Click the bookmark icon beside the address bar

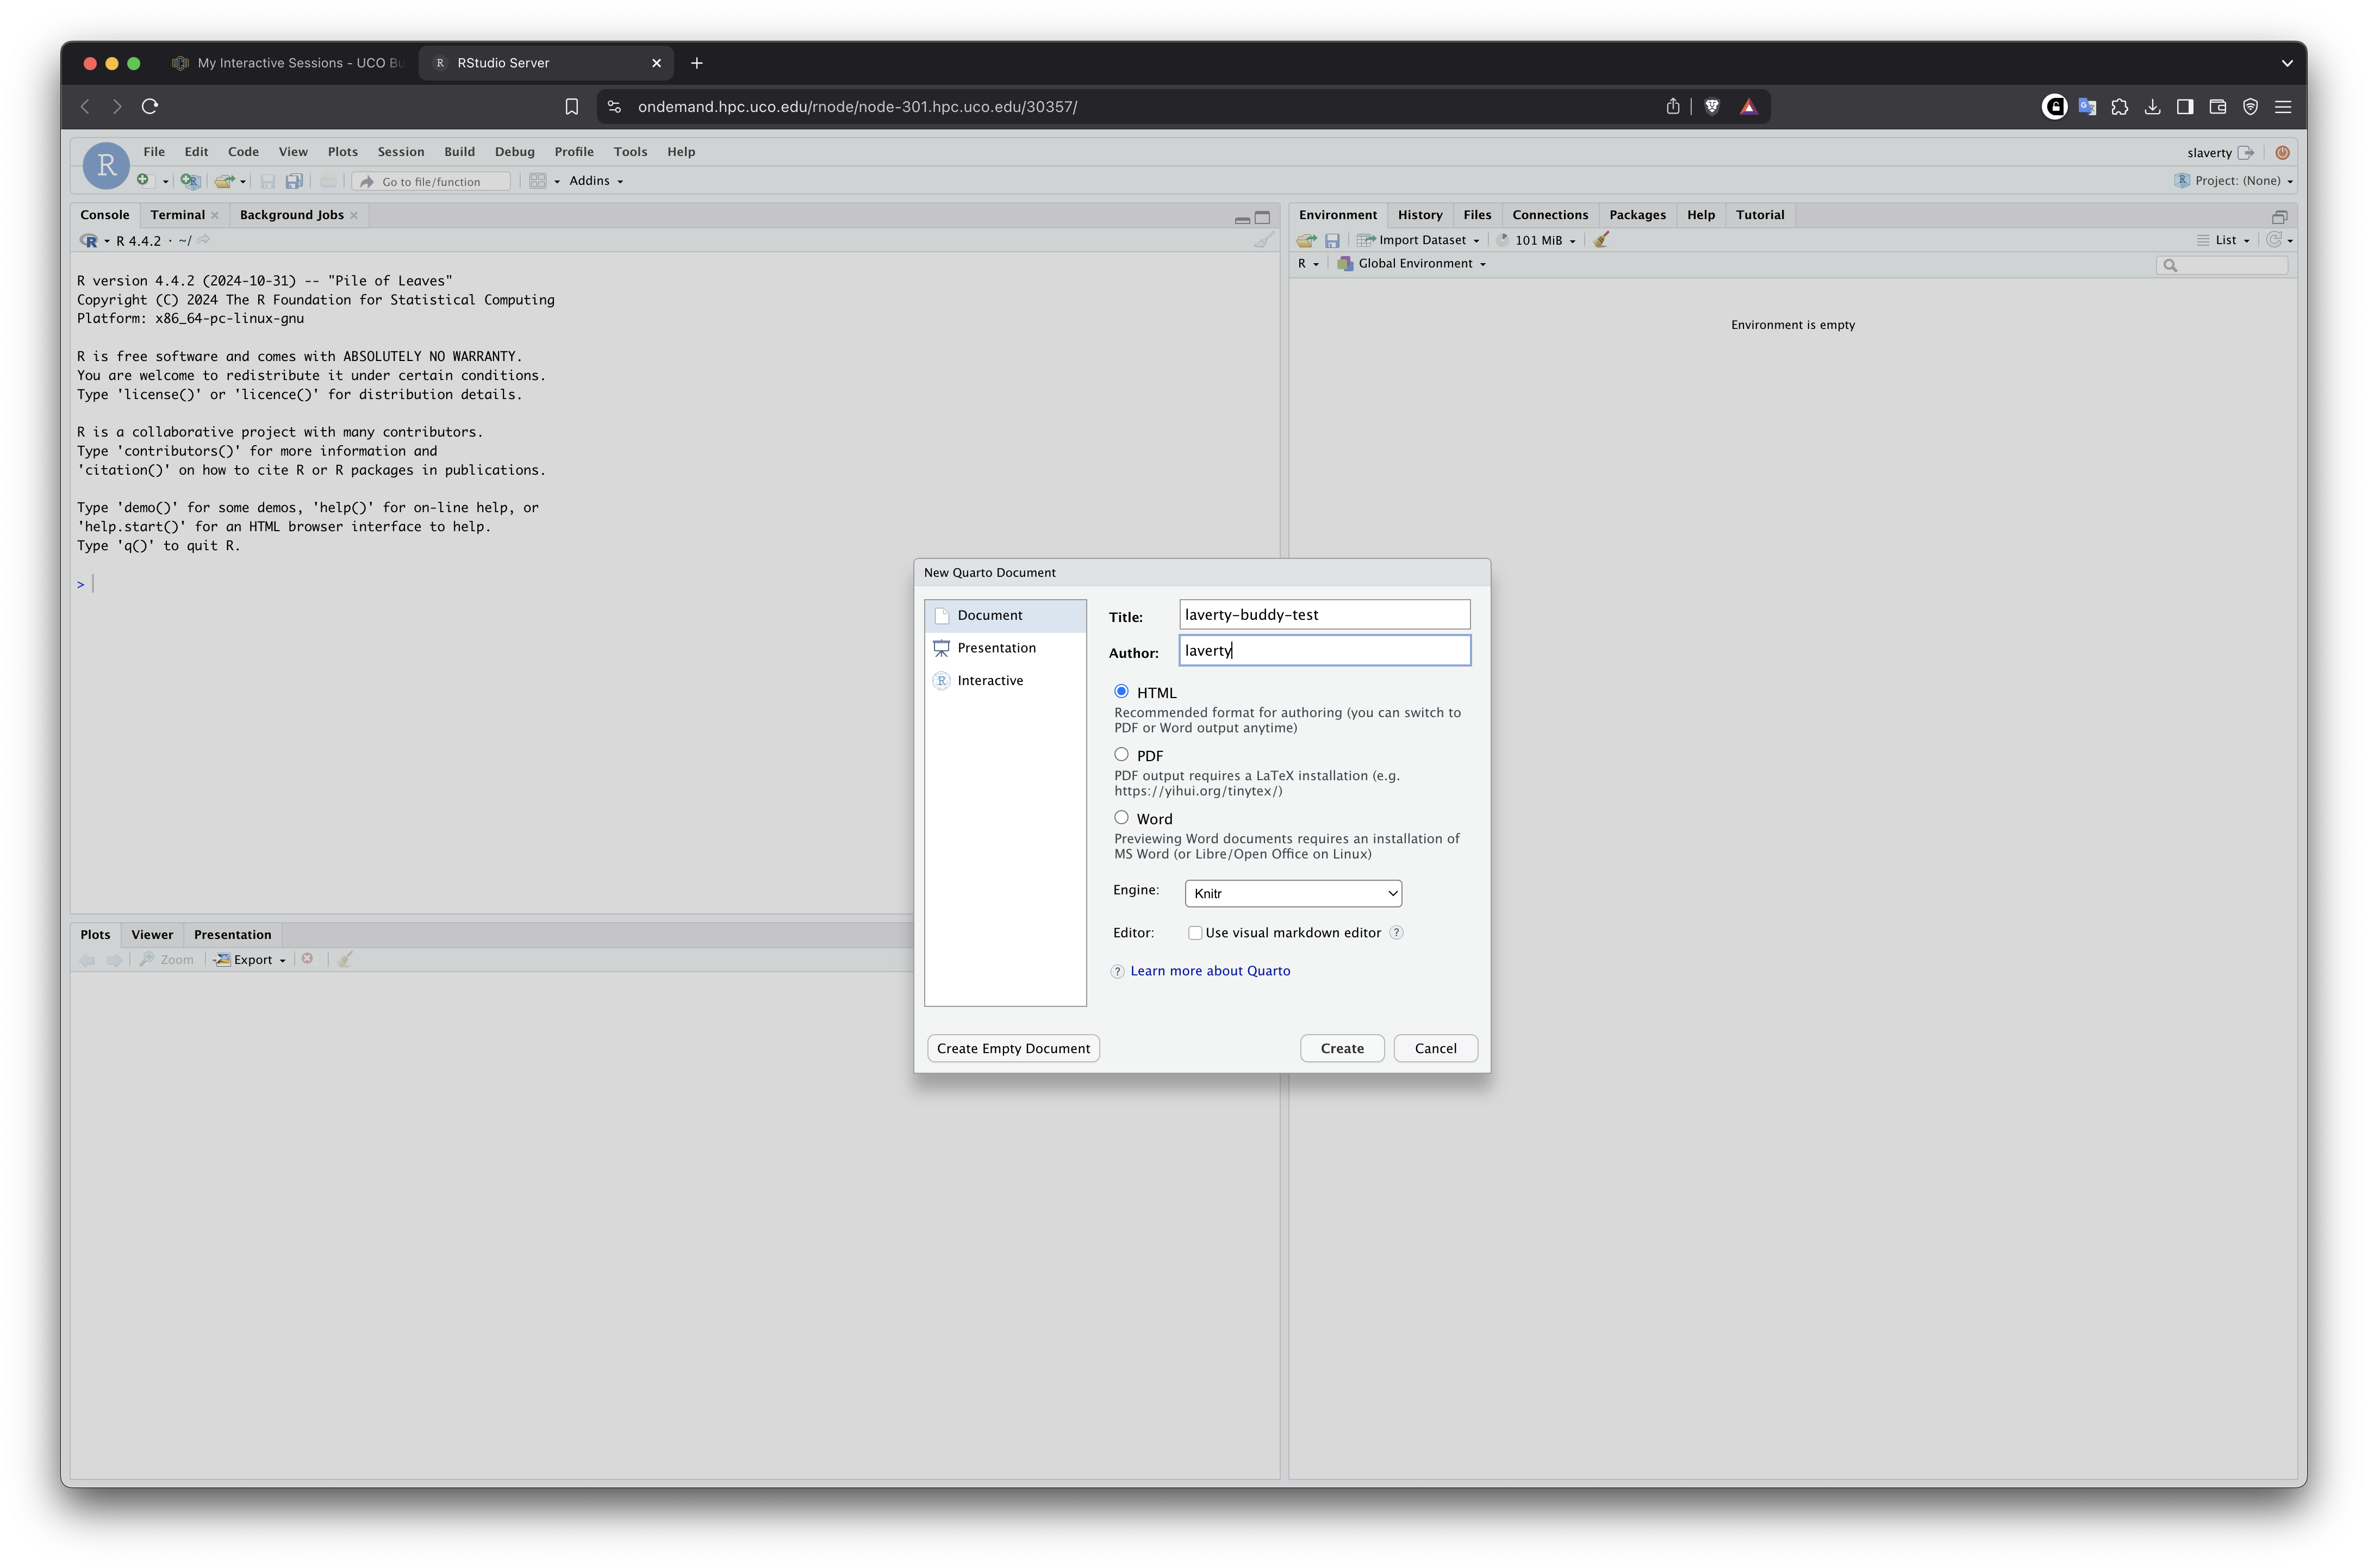pos(571,106)
